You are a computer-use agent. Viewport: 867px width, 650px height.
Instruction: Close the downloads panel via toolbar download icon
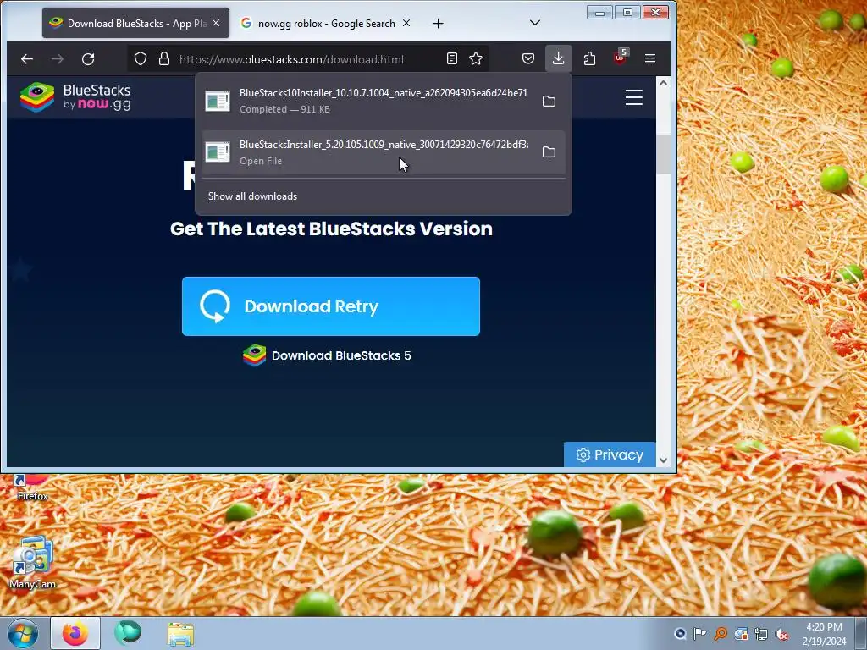[x=559, y=58]
